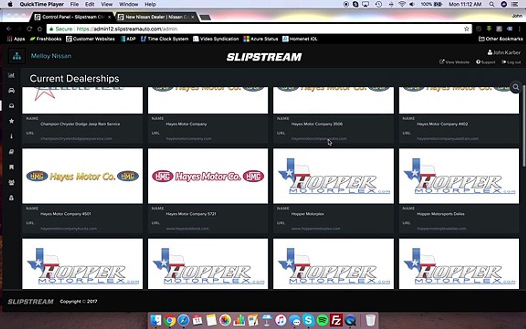Open the inbox tray icon in sidebar

tap(11, 106)
